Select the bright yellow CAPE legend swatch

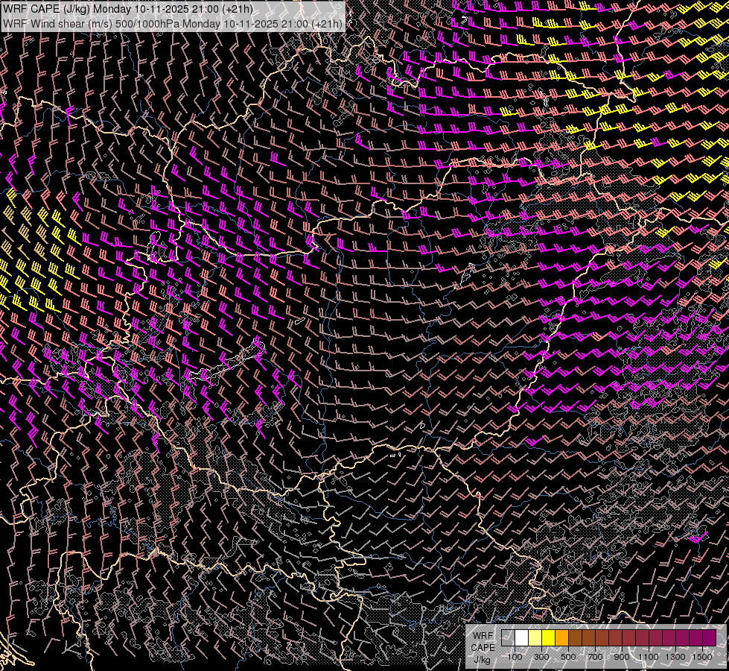549,637
